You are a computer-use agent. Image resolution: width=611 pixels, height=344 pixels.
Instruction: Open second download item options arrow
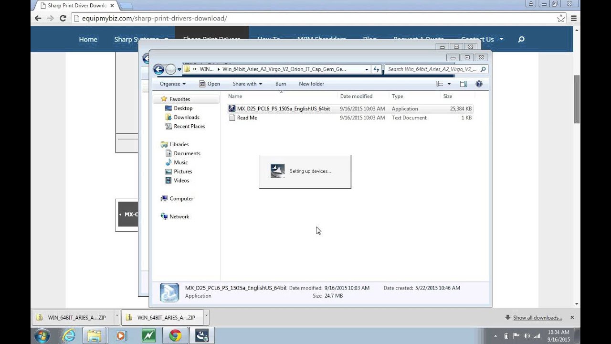coord(206,316)
